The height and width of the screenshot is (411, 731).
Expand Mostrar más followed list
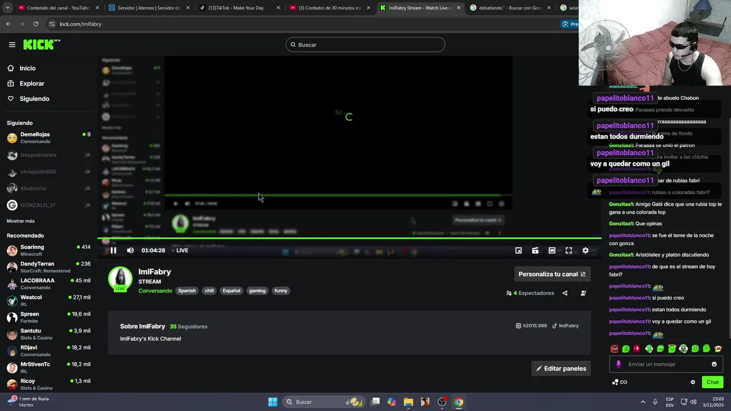click(x=21, y=221)
